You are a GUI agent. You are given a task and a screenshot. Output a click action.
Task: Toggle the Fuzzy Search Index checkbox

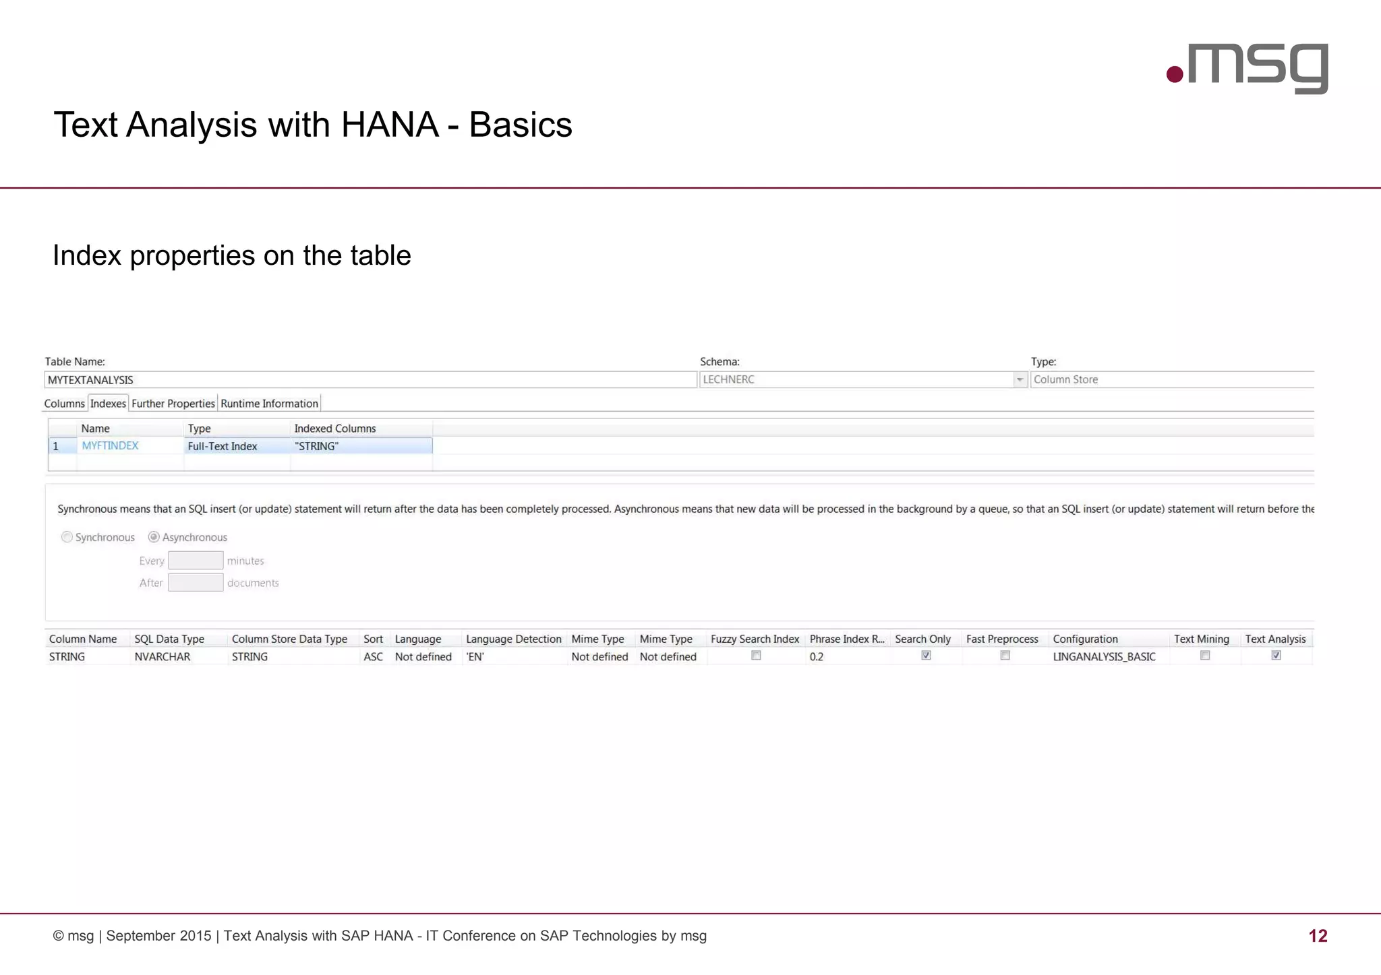(756, 656)
